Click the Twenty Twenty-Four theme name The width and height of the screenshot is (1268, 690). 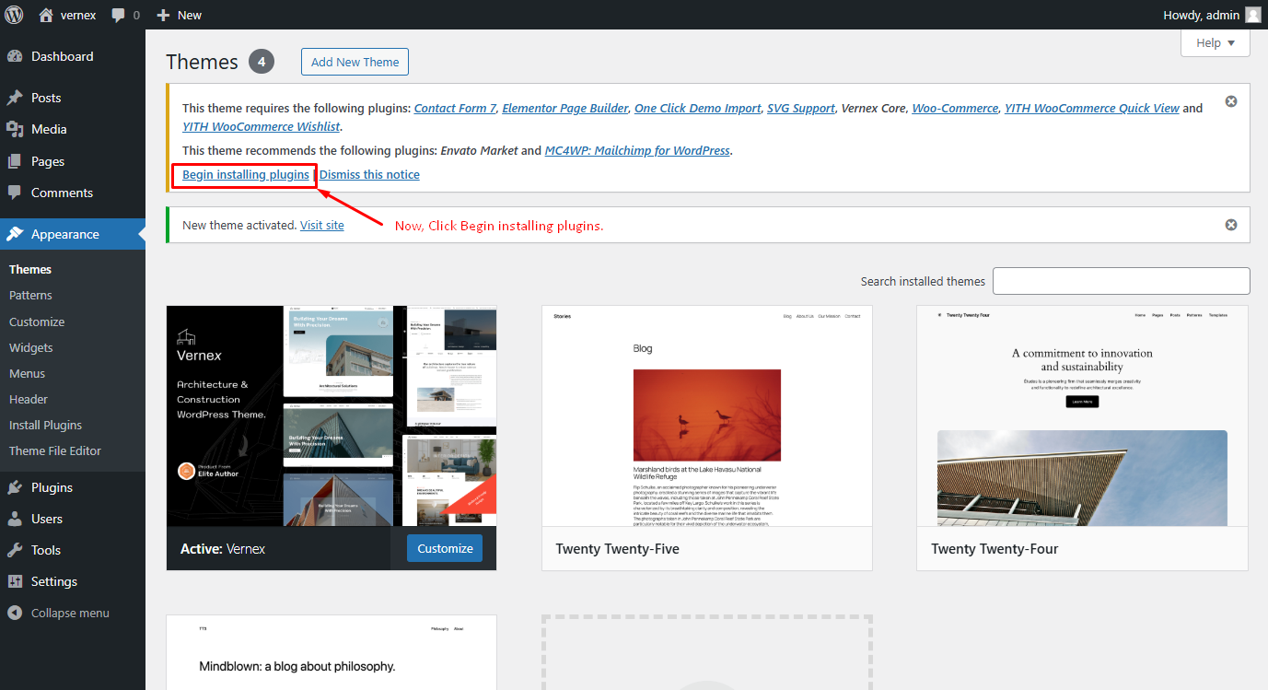995,549
